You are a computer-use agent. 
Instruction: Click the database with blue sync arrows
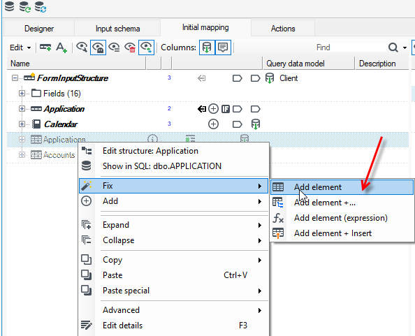point(41,7)
